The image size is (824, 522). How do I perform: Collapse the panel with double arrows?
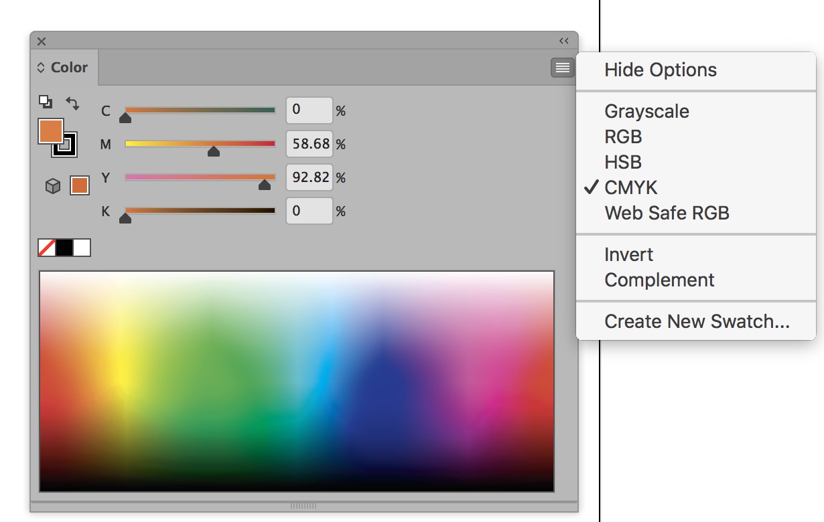(x=564, y=41)
